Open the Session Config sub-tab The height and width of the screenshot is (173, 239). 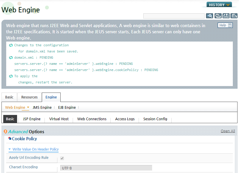[155, 119]
